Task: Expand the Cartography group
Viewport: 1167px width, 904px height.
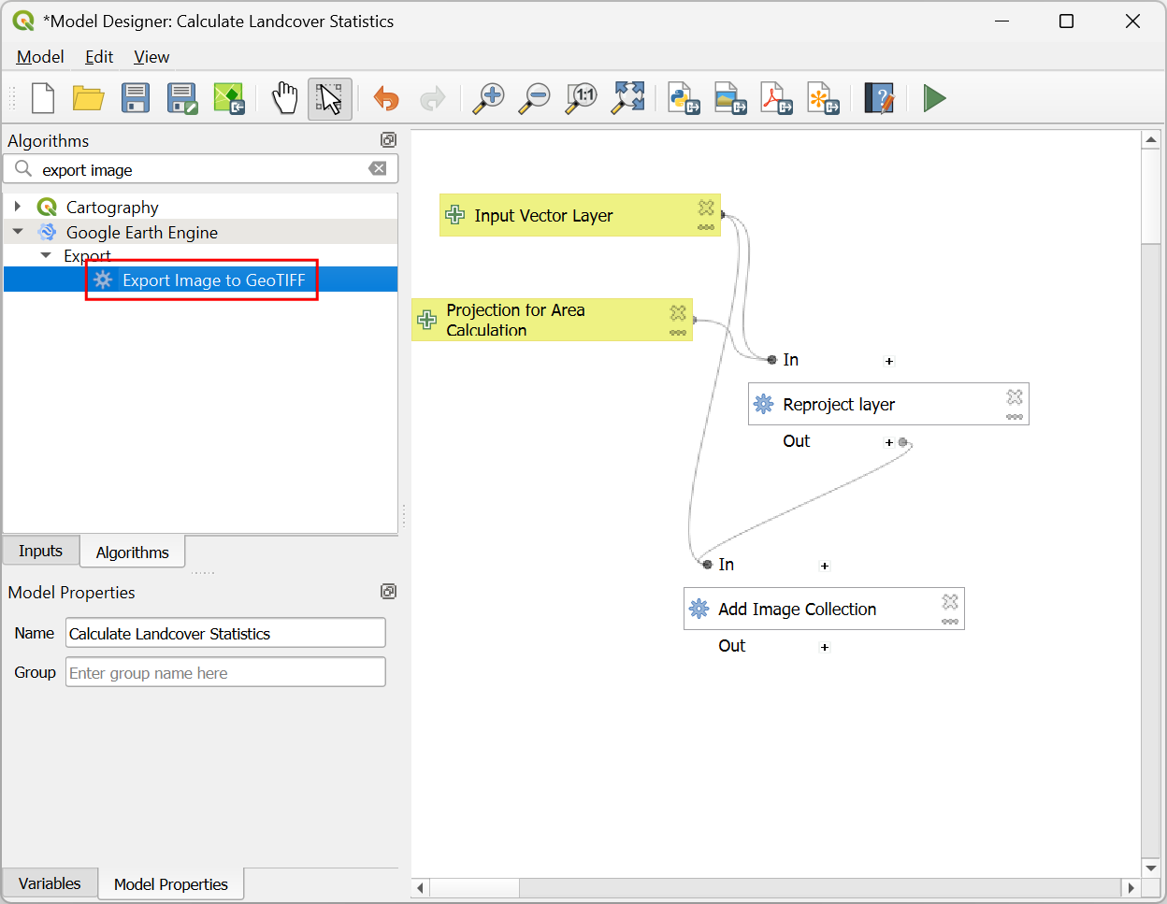Action: [18, 207]
